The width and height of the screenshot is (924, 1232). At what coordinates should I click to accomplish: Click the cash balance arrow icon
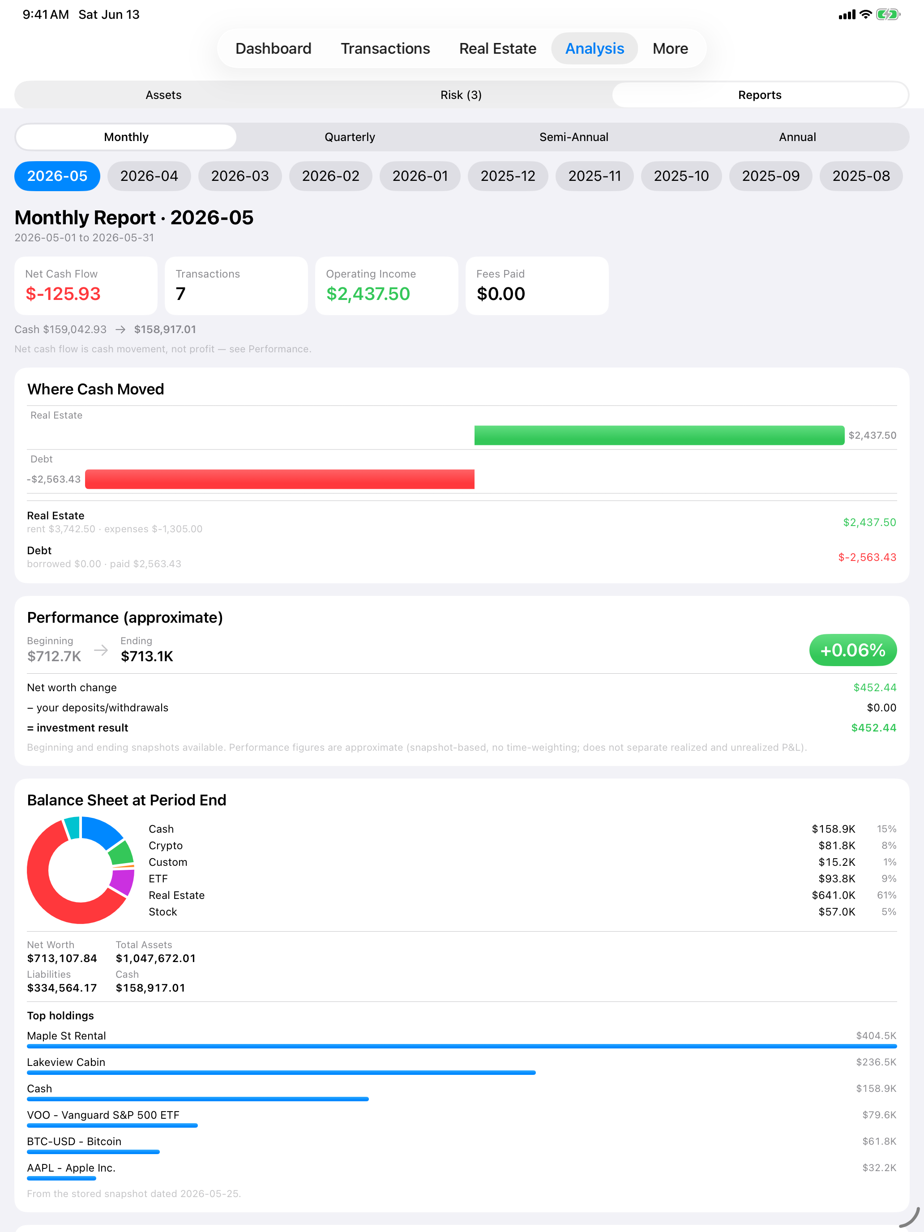120,330
